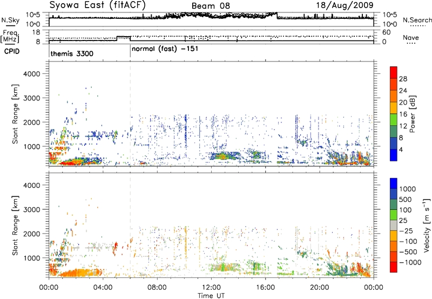Click the 'Syowa East (fitACF)' plot title
This screenshot has width=432, height=299.
click(98, 5)
